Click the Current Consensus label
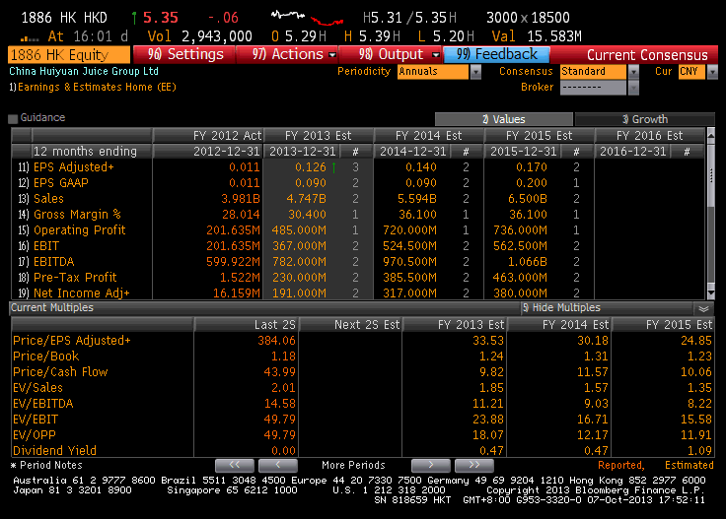This screenshot has height=519, width=726. [647, 55]
